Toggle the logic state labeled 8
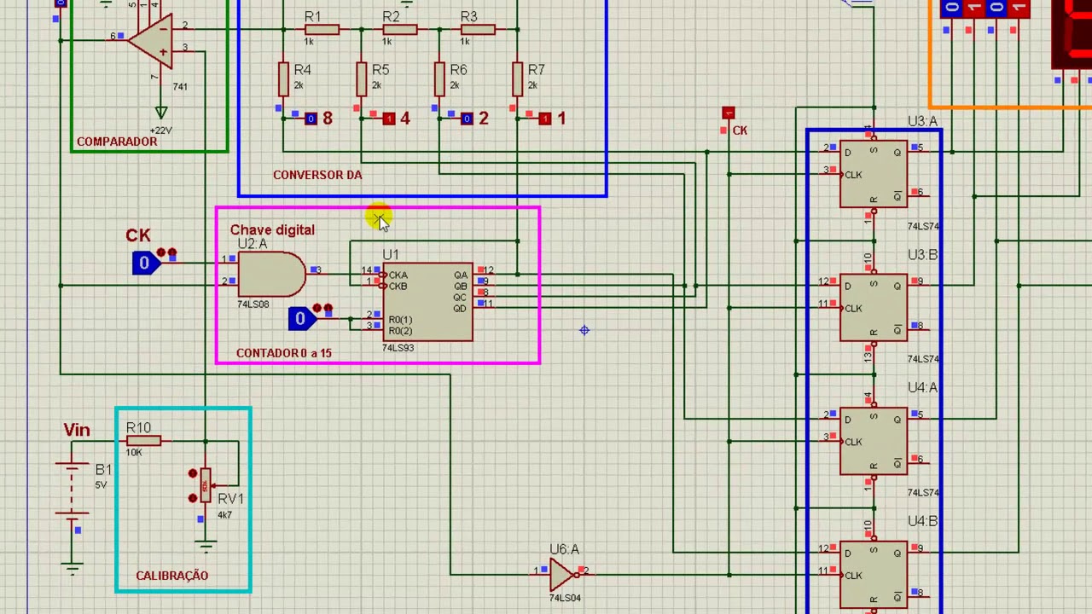 click(311, 119)
